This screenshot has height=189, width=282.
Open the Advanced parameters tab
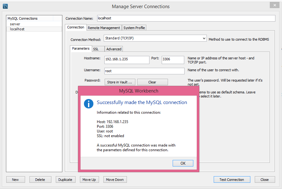click(x=113, y=49)
